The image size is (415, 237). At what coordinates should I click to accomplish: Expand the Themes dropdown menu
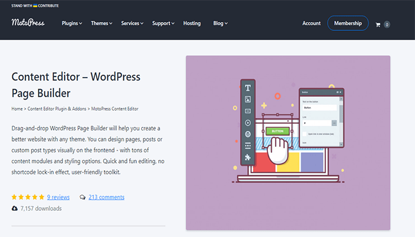pyautogui.click(x=101, y=23)
